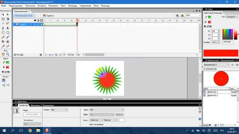This screenshot has height=134, width=239.
Task: Select the Eraser tool
Action: click(x=7, y=46)
